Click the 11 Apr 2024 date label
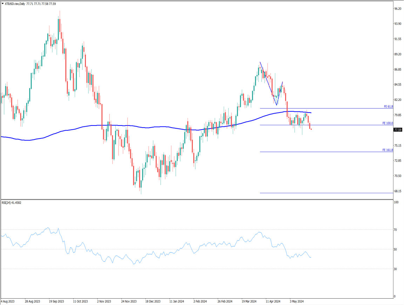404x305 pixels. (273, 301)
